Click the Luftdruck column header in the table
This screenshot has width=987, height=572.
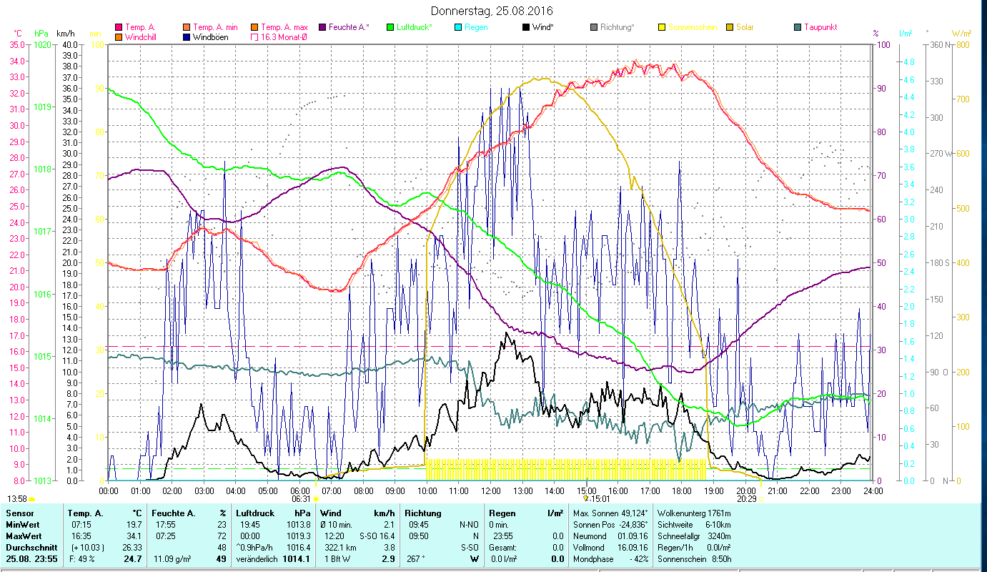click(x=254, y=513)
